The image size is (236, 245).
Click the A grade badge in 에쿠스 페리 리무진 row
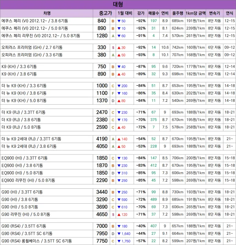click(x=113, y=36)
